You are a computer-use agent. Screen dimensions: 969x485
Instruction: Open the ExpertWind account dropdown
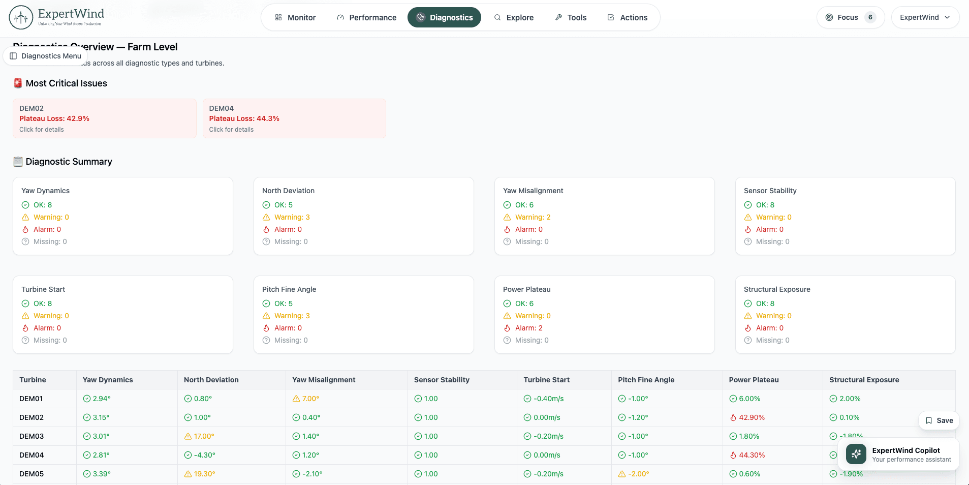click(924, 17)
